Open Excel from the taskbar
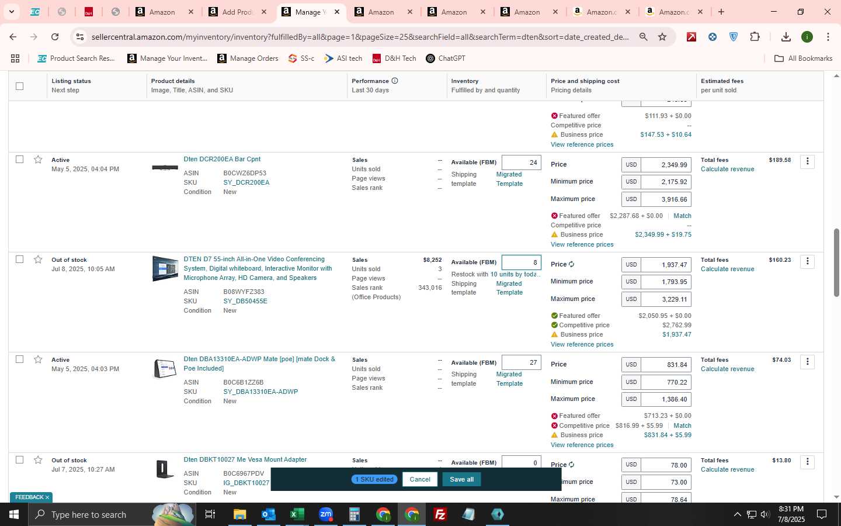Viewport: 841px width, 526px height. tap(297, 514)
